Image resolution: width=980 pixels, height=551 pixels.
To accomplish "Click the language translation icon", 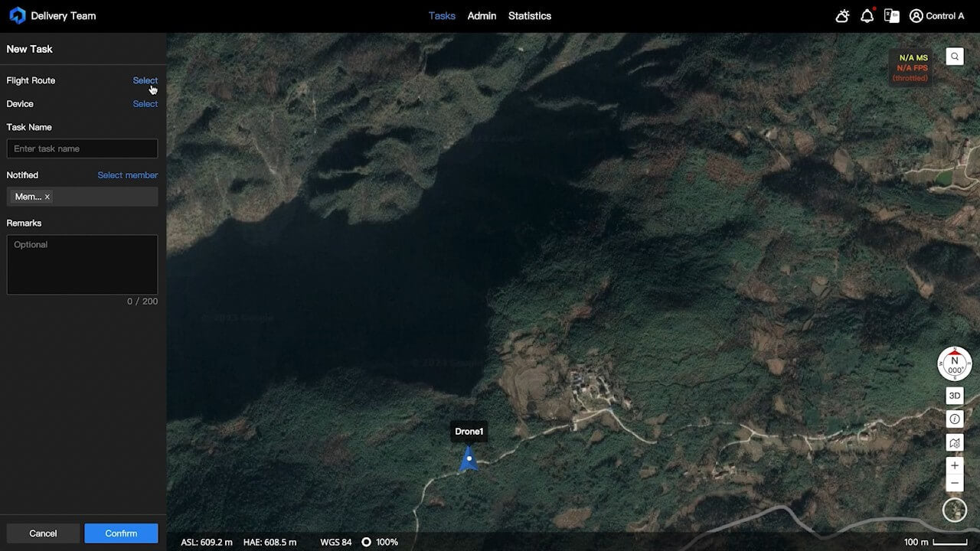I will (x=891, y=16).
